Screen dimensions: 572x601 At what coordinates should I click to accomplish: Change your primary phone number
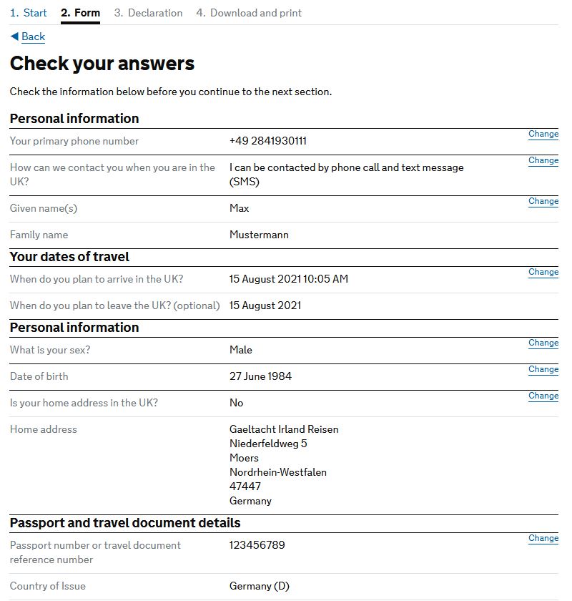543,134
